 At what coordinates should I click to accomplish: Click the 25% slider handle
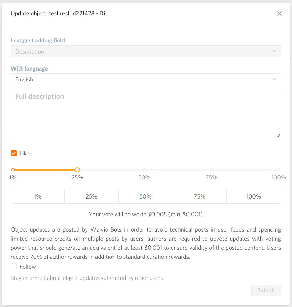77,170
